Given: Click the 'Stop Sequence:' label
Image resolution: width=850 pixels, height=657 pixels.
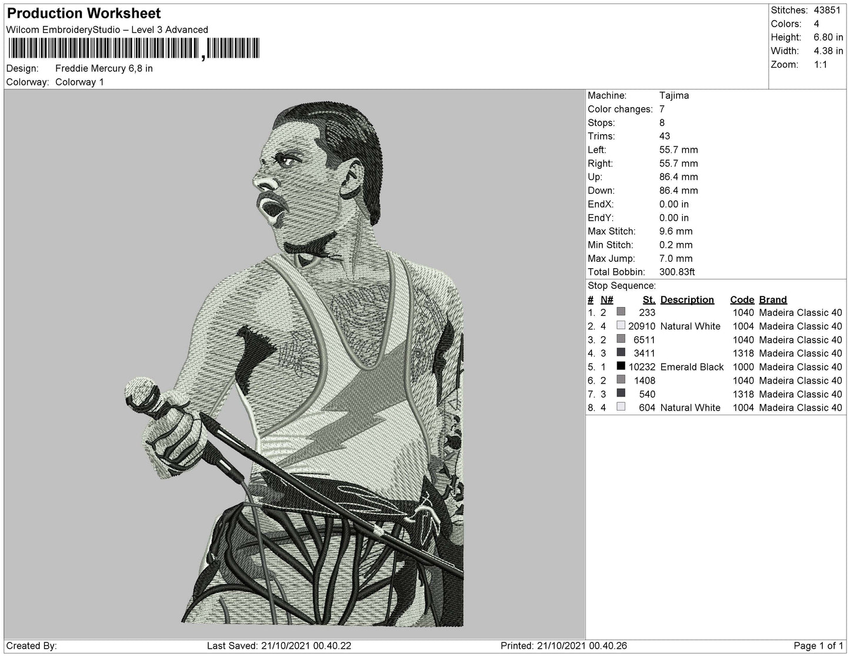Looking at the screenshot, I should pyautogui.click(x=622, y=285).
